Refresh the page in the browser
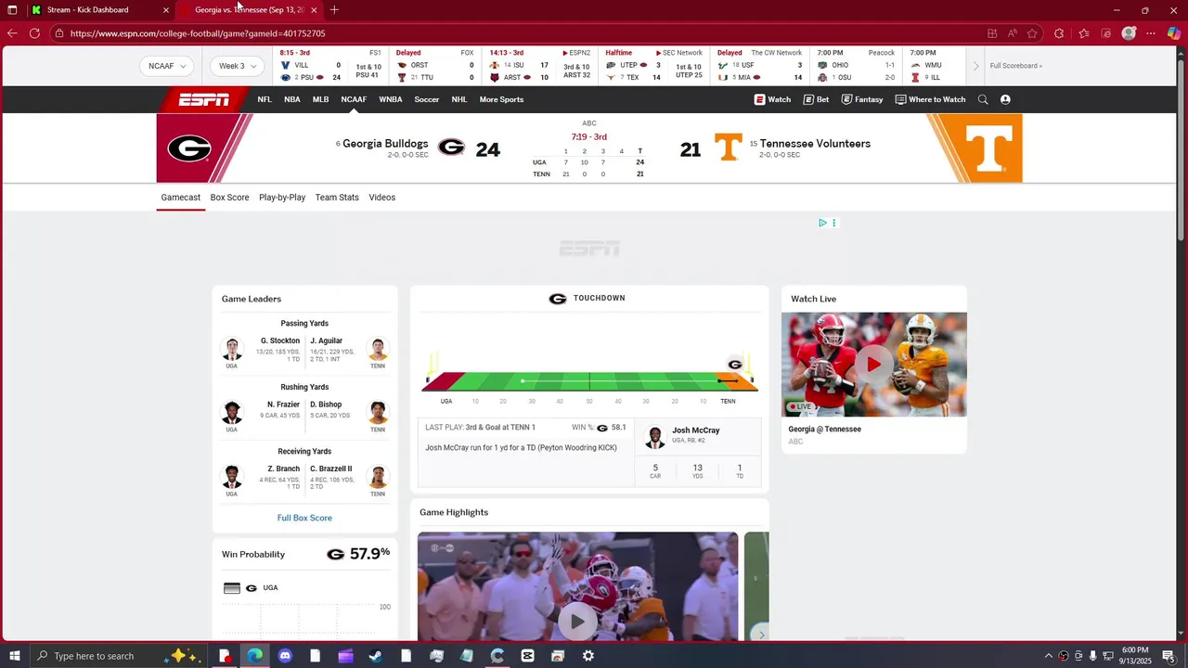Image resolution: width=1188 pixels, height=668 pixels. (34, 33)
